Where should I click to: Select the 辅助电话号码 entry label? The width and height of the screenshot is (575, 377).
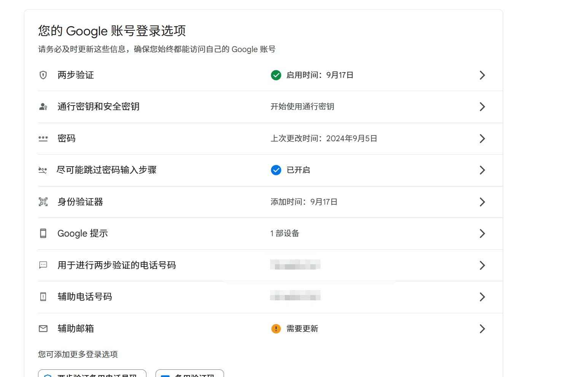tap(85, 297)
